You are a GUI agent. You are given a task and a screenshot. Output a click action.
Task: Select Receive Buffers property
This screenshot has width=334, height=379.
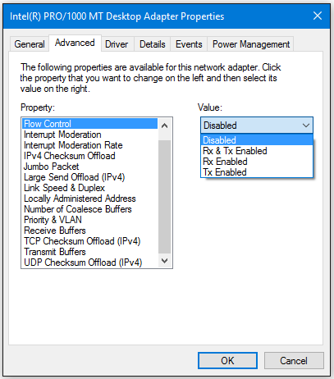pyautogui.click(x=89, y=231)
